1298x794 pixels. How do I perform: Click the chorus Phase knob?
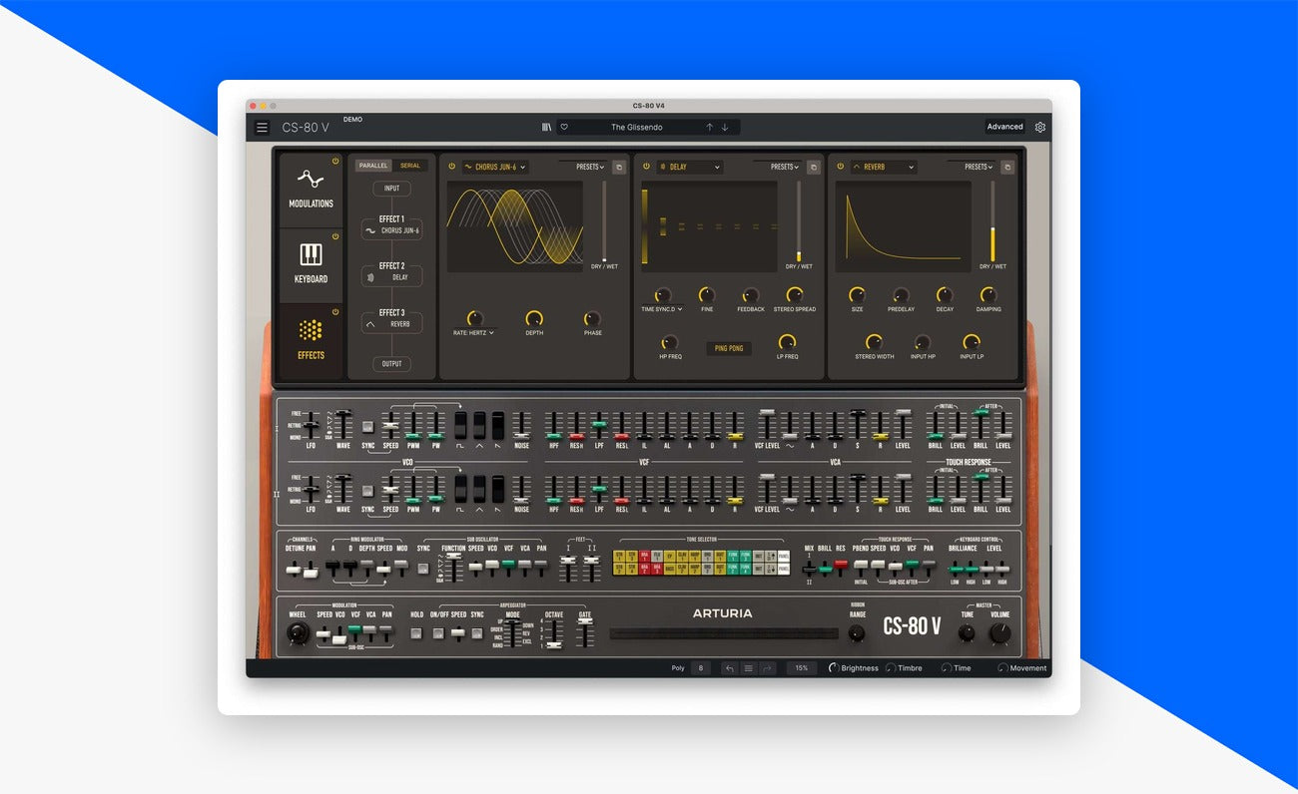[592, 318]
